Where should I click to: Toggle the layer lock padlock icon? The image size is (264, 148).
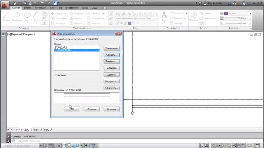(125, 23)
